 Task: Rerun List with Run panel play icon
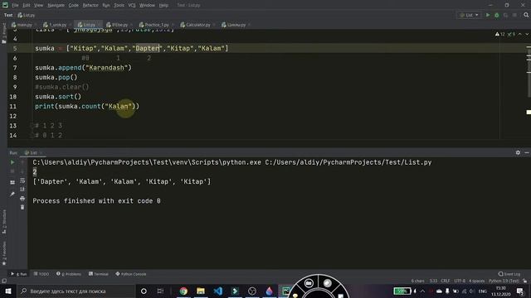(12, 162)
